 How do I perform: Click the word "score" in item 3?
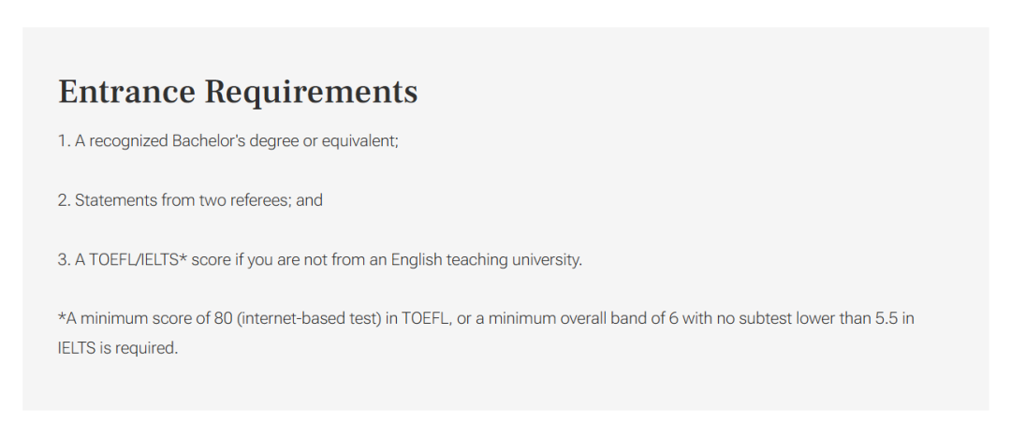pyautogui.click(x=212, y=259)
